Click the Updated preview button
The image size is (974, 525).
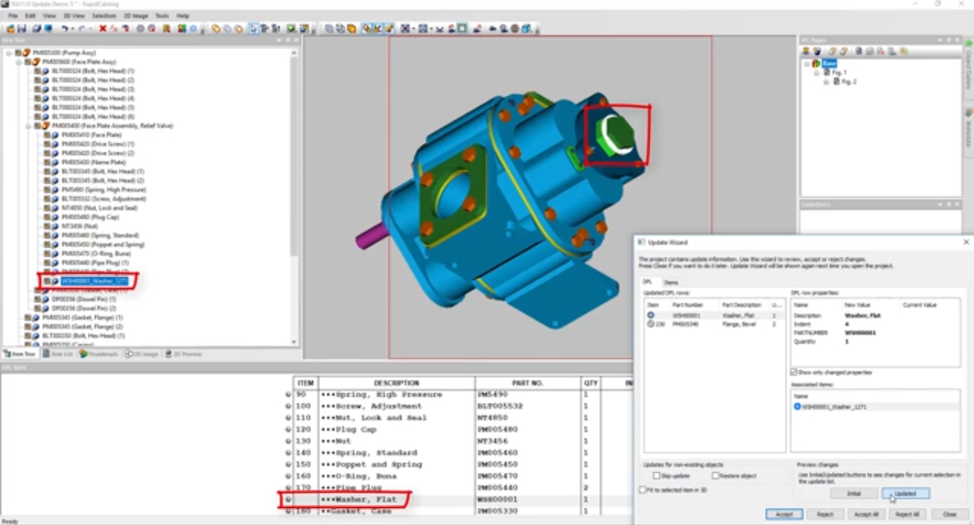pyautogui.click(x=906, y=494)
